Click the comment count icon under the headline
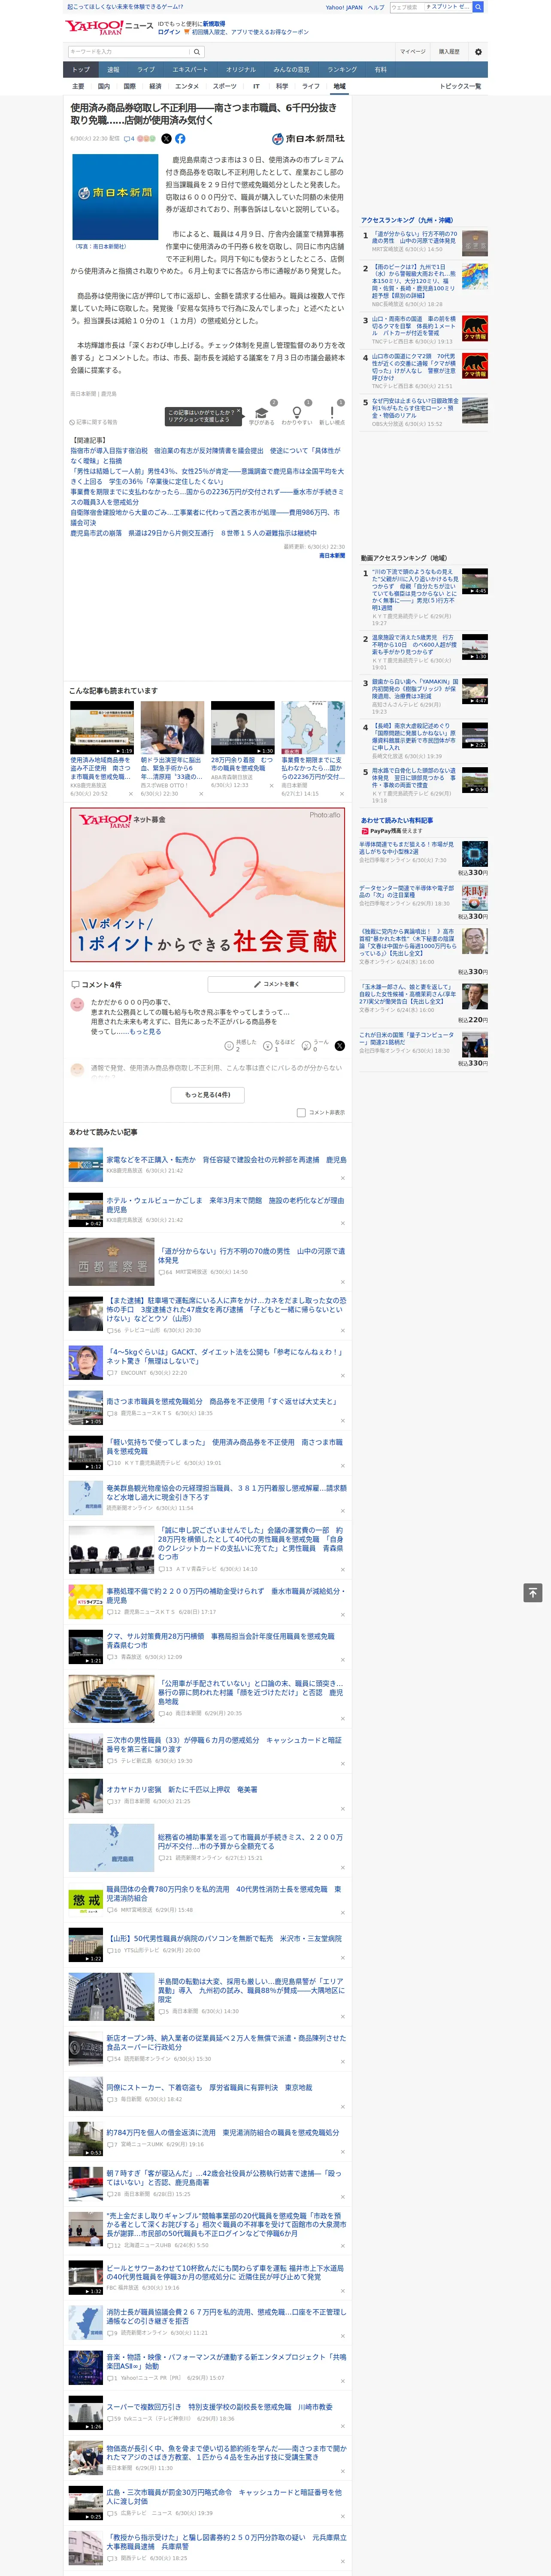This screenshot has height=2576, width=551. coord(129,139)
